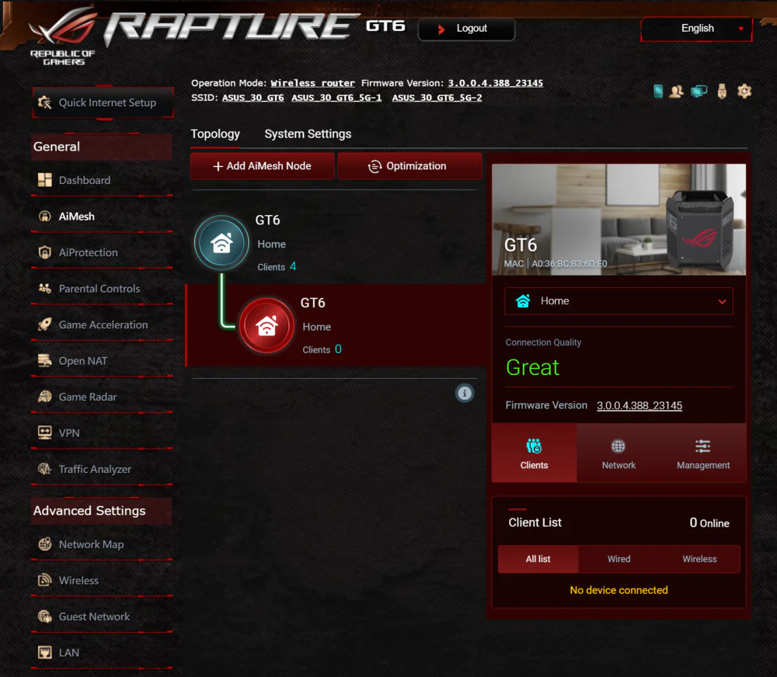Click the guest users status icon
777x677 pixels.
[677, 91]
